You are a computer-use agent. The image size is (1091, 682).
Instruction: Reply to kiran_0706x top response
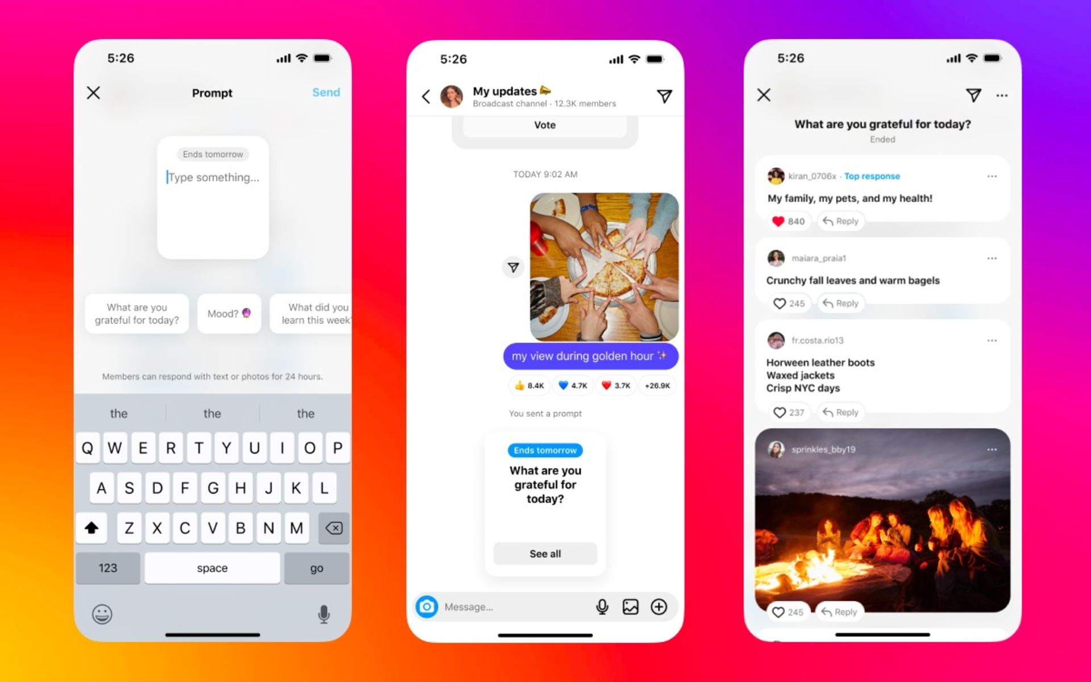click(844, 222)
